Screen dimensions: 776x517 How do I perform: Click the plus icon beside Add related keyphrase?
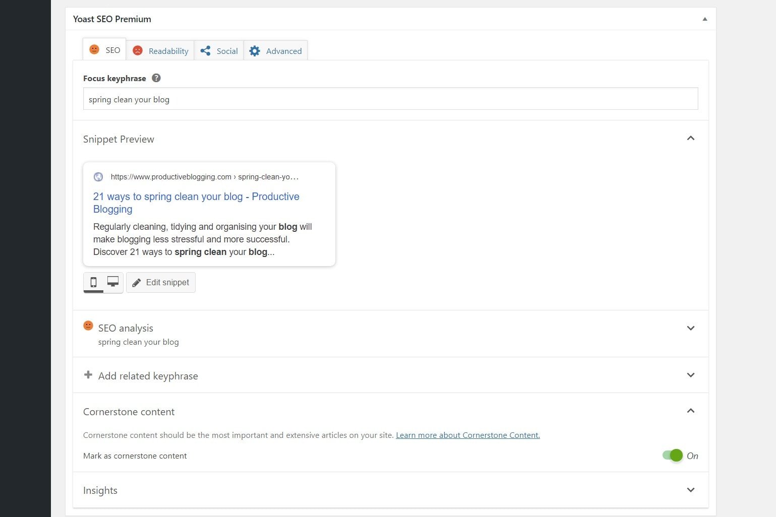(x=88, y=375)
